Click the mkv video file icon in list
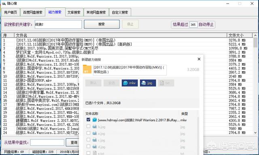259x155 pixels. tap(94, 120)
